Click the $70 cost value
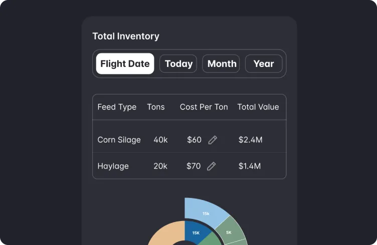The width and height of the screenshot is (377, 245). point(194,166)
